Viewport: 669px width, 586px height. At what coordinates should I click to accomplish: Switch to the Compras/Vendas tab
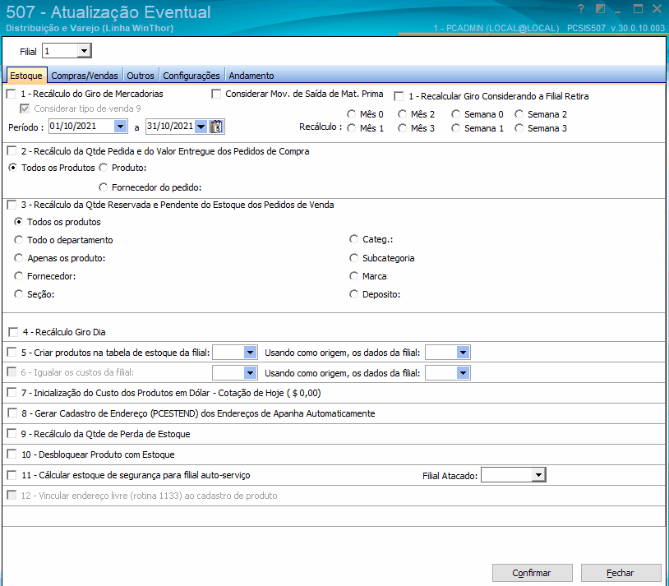[x=85, y=76]
